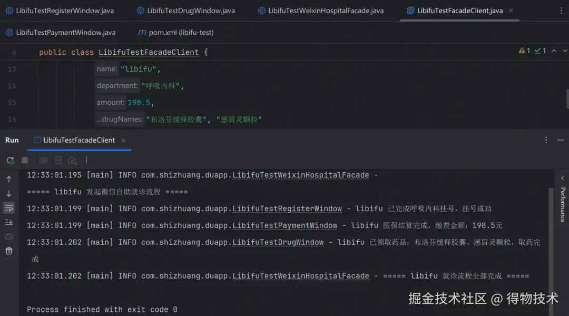569x316 pixels.
Task: Click the editor vertical scrollbar thumb
Action: (567, 98)
